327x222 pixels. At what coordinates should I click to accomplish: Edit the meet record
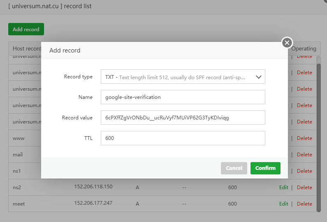pyautogui.click(x=283, y=204)
